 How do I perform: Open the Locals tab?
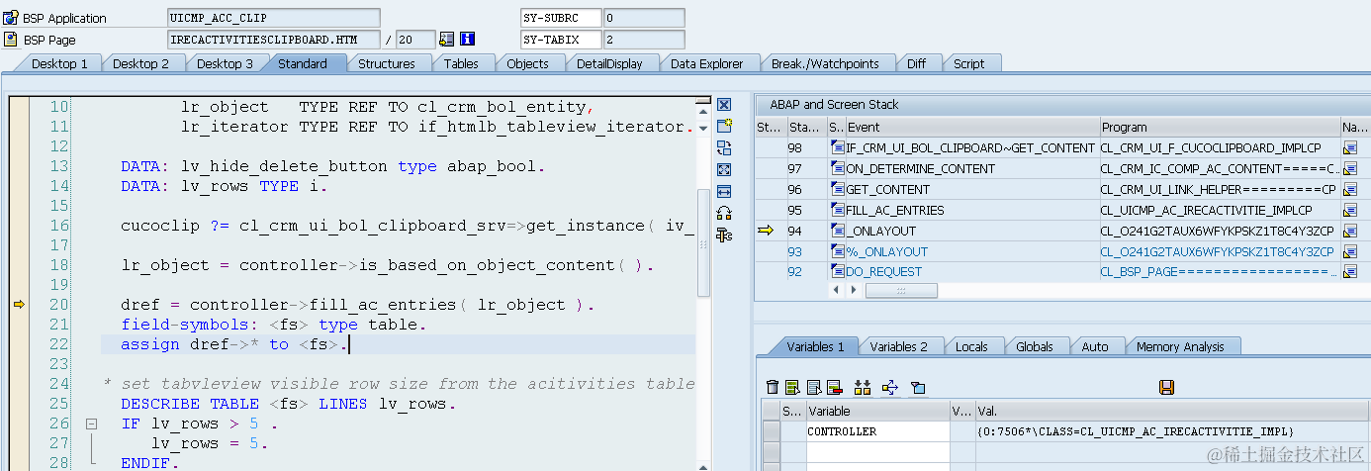972,346
